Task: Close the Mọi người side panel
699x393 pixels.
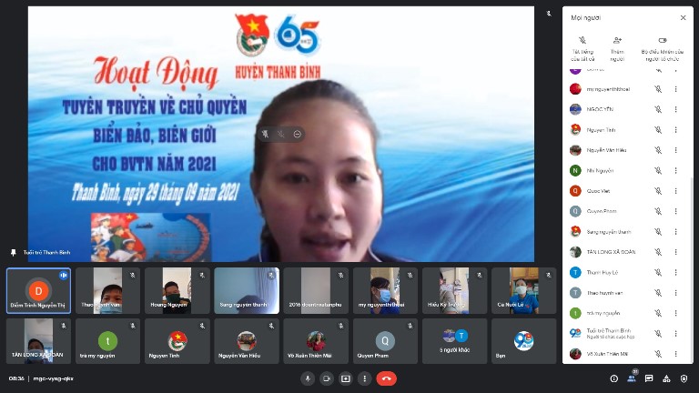Action: click(x=683, y=18)
